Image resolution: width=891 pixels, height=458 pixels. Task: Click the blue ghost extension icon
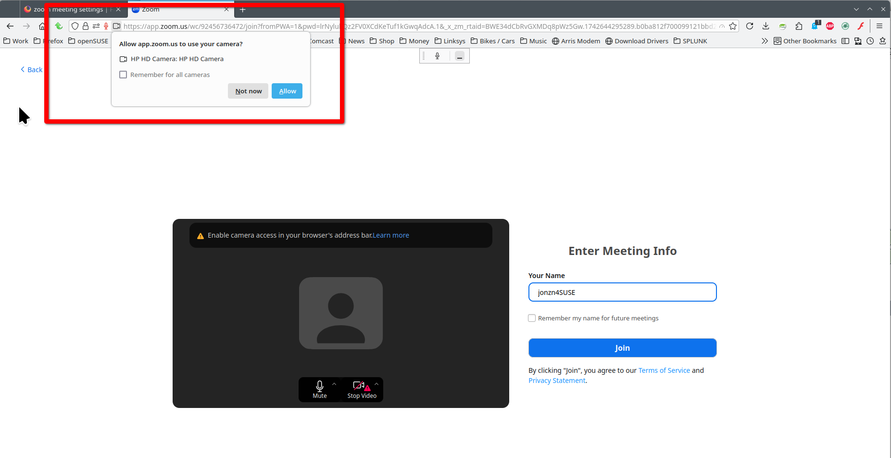pyautogui.click(x=815, y=25)
